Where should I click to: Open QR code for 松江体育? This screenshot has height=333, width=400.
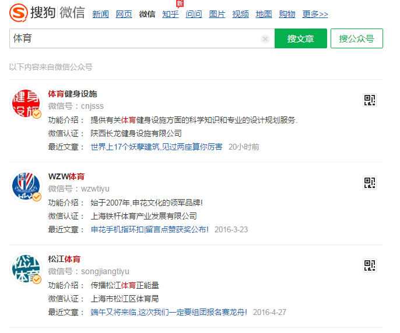point(370,265)
